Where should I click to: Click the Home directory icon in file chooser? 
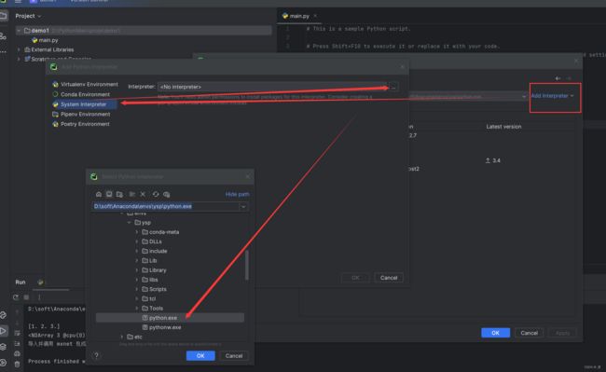pos(99,194)
